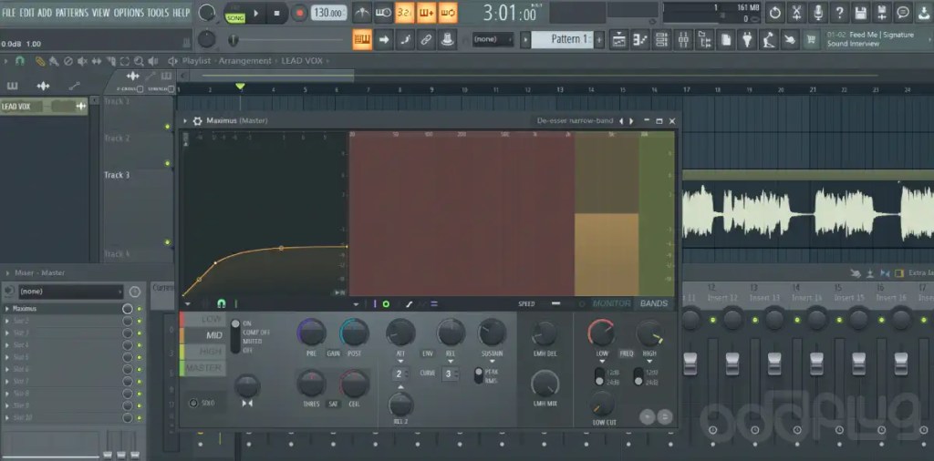Screen dimensions: 934x461
Task: Select the HIGH band tab
Action: [203, 352]
